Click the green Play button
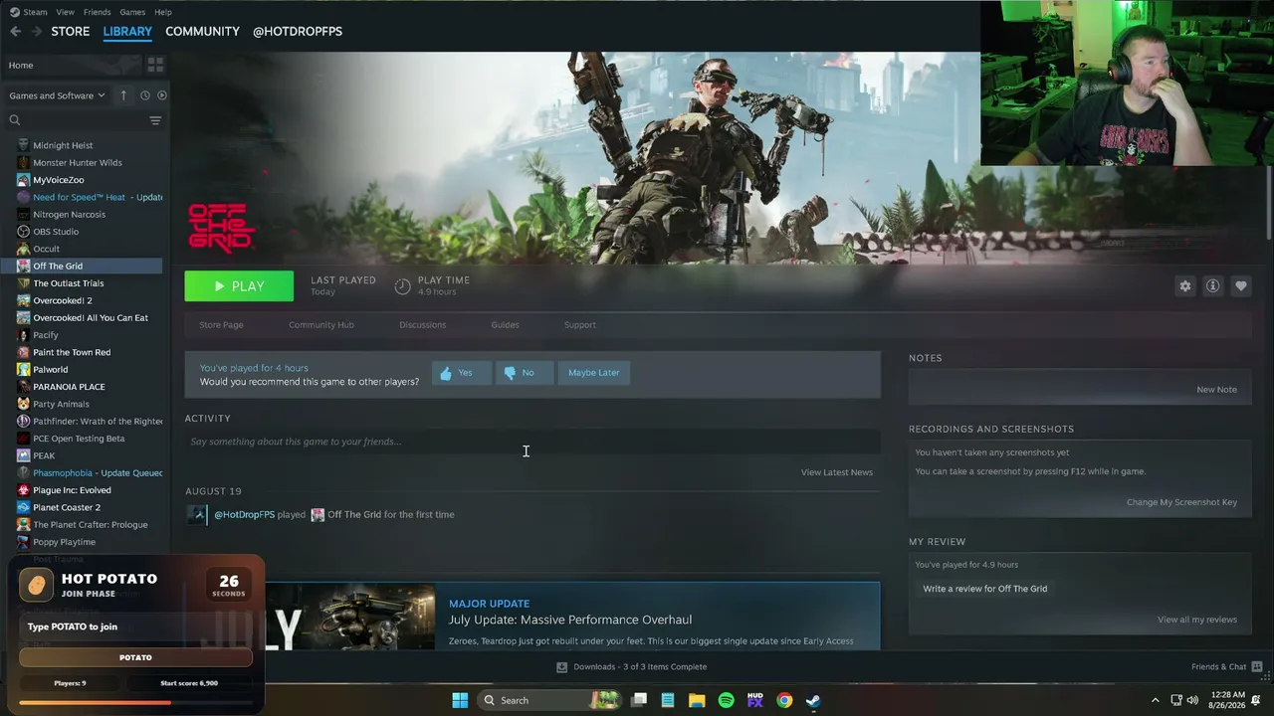This screenshot has width=1274, height=716. click(x=239, y=286)
